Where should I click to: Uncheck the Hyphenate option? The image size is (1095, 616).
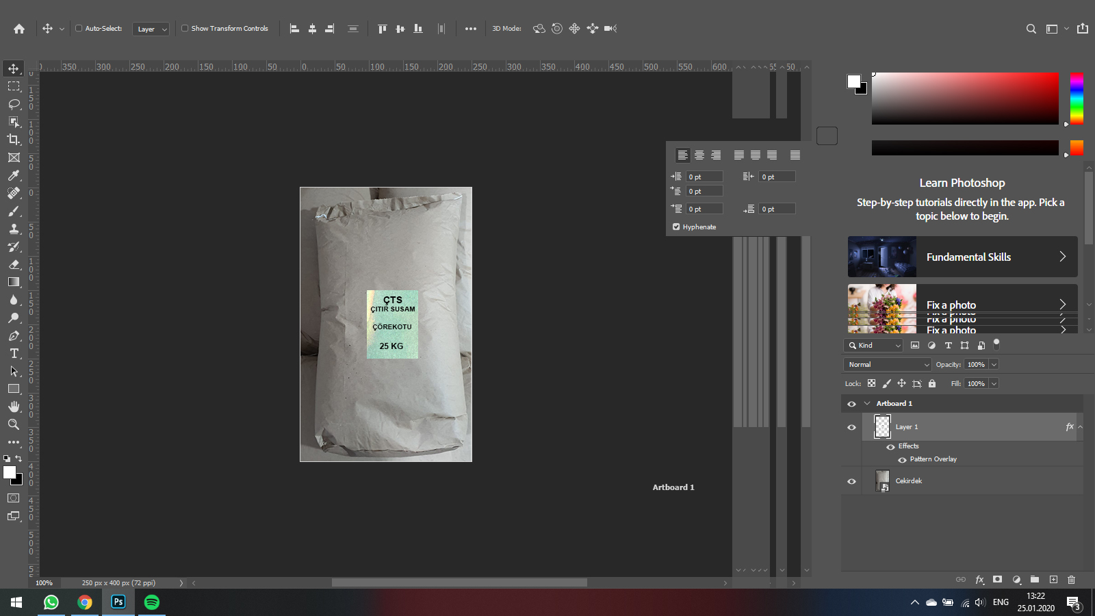click(x=676, y=227)
